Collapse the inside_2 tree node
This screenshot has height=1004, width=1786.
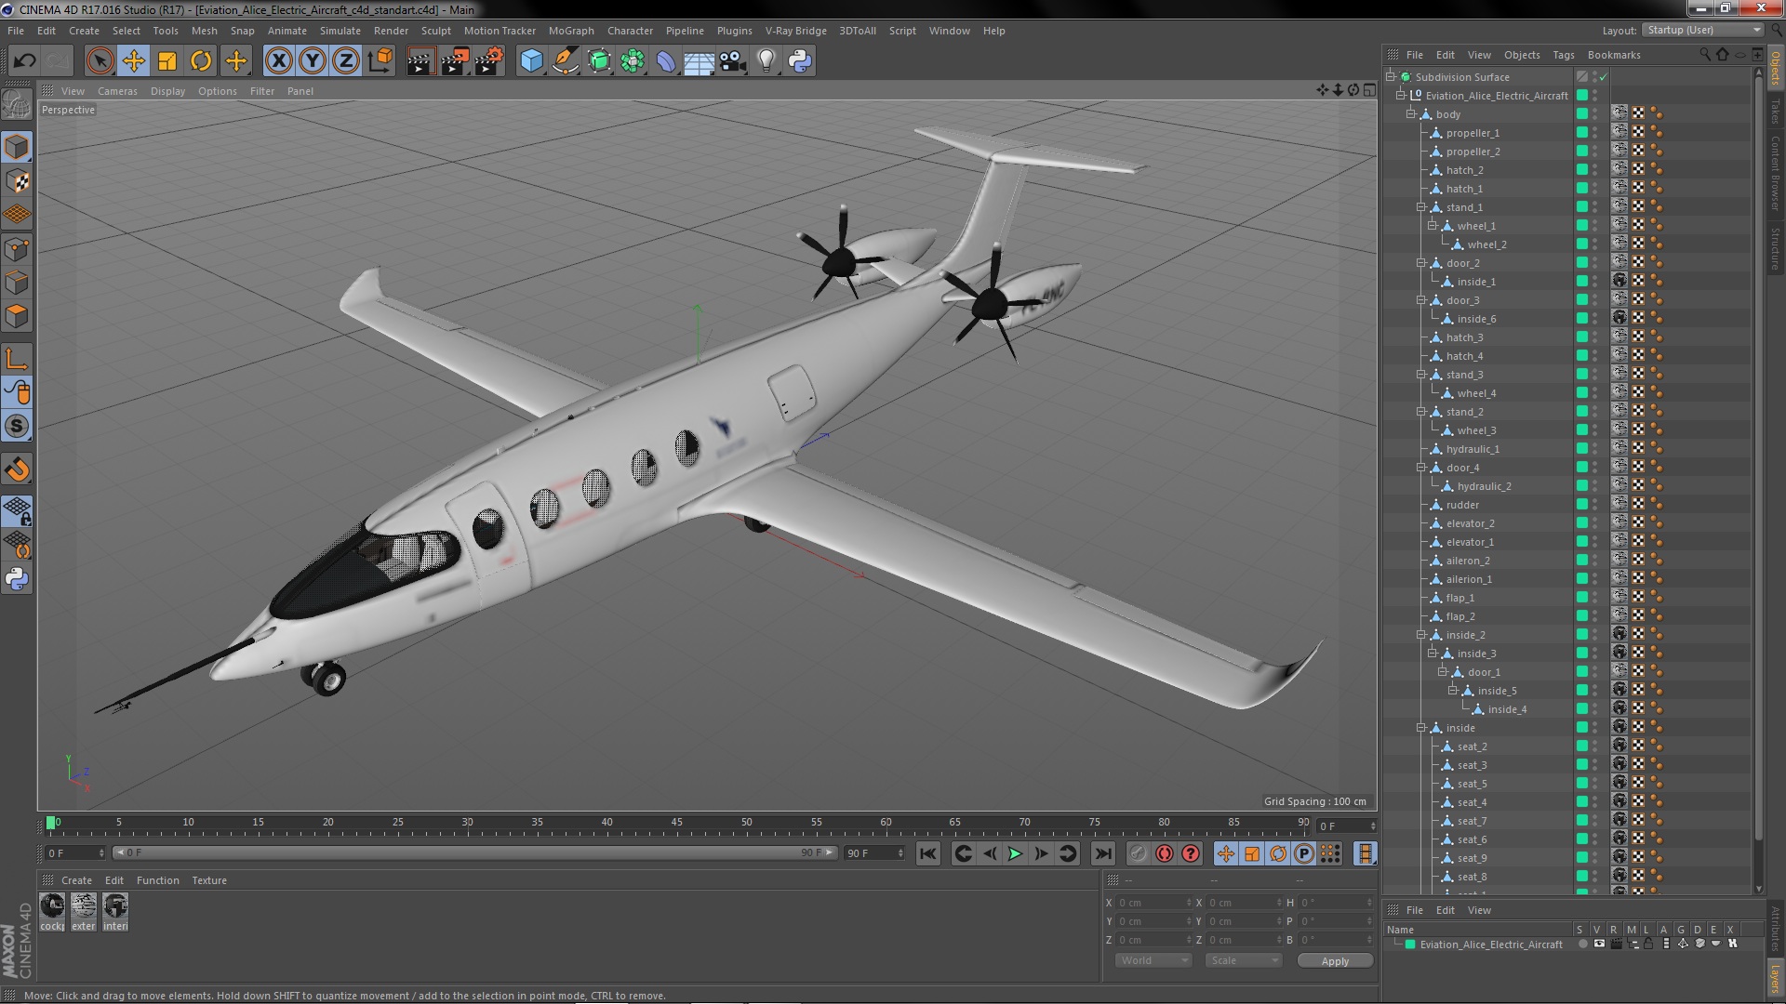[1421, 635]
